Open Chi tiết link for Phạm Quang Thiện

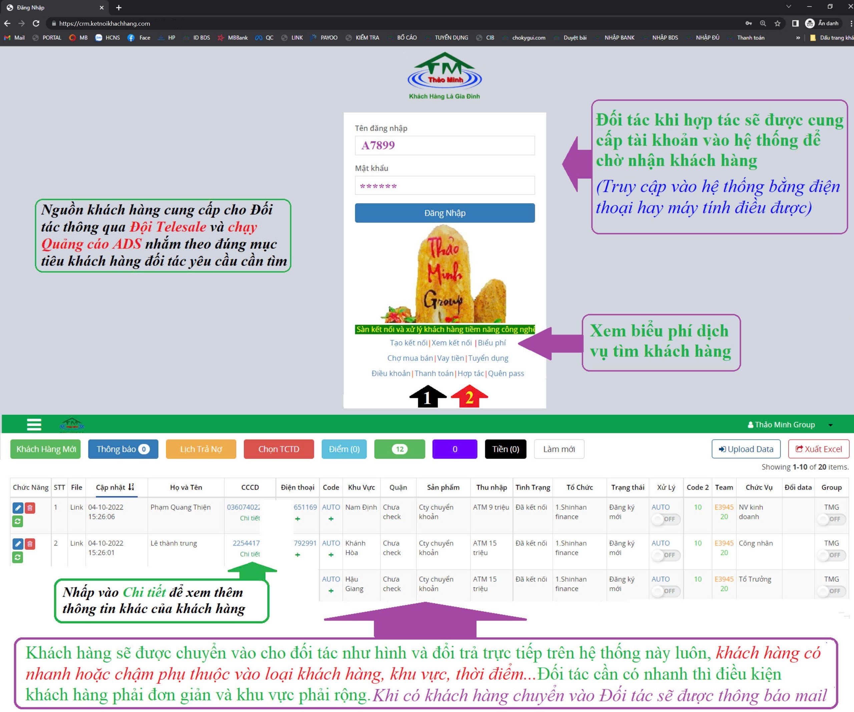coord(250,518)
